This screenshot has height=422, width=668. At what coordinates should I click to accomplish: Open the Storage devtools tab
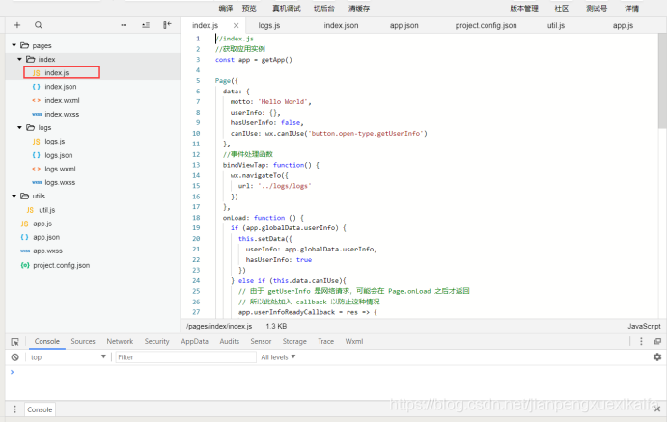point(294,341)
